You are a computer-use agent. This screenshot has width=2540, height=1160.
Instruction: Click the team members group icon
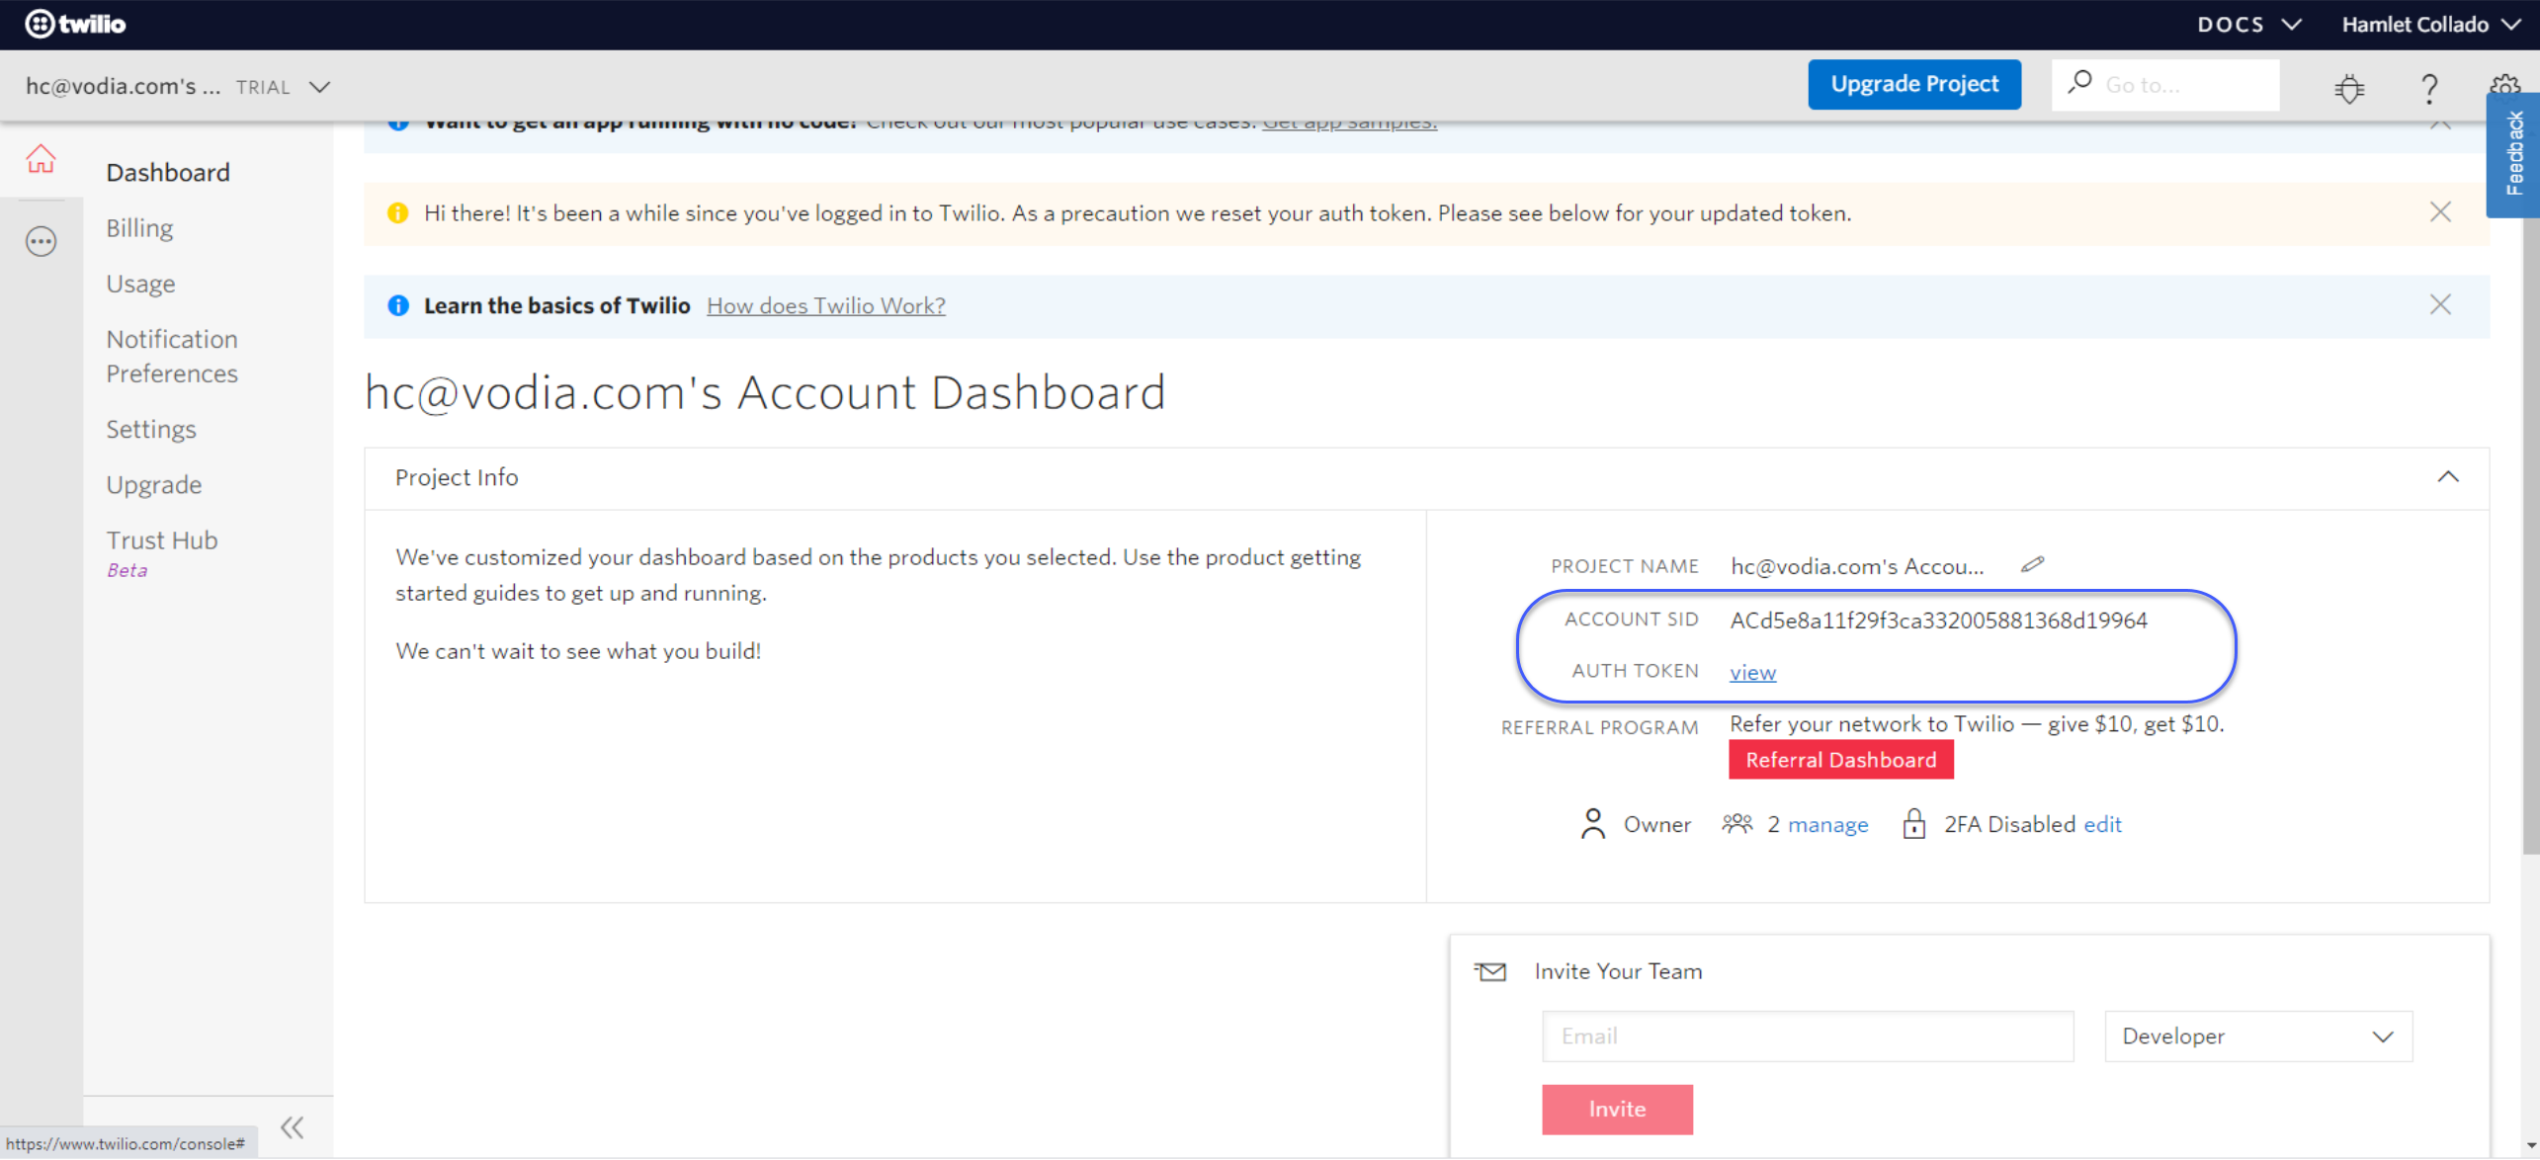point(1736,823)
